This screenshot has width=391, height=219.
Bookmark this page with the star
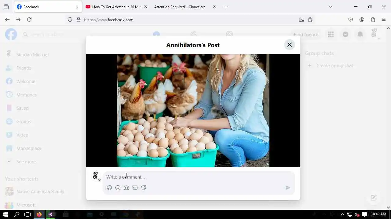[x=310, y=19]
